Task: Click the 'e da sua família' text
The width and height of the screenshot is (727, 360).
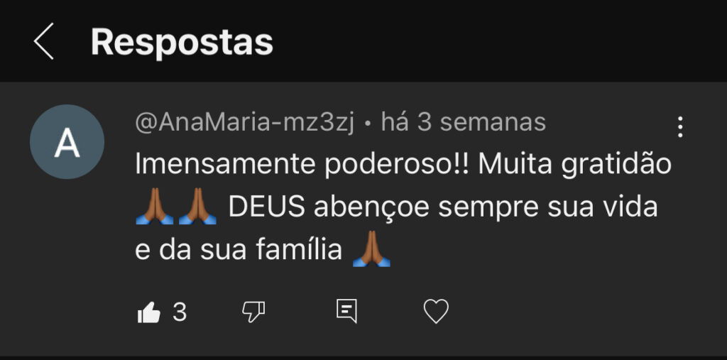Action: 239,251
